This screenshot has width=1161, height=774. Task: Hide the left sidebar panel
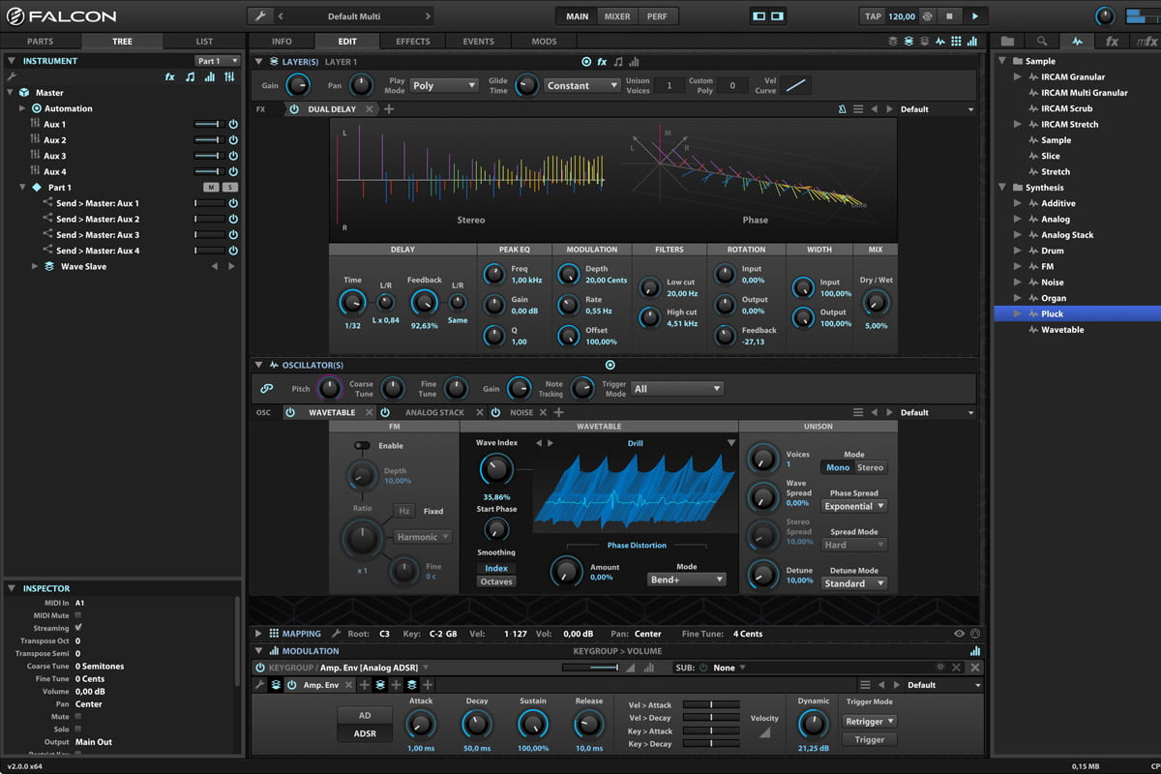coord(759,16)
